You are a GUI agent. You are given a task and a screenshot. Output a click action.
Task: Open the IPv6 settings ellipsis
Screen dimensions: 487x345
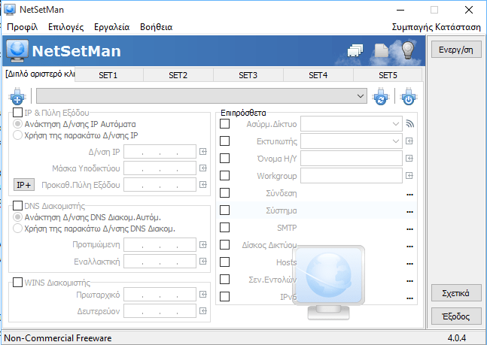click(409, 298)
